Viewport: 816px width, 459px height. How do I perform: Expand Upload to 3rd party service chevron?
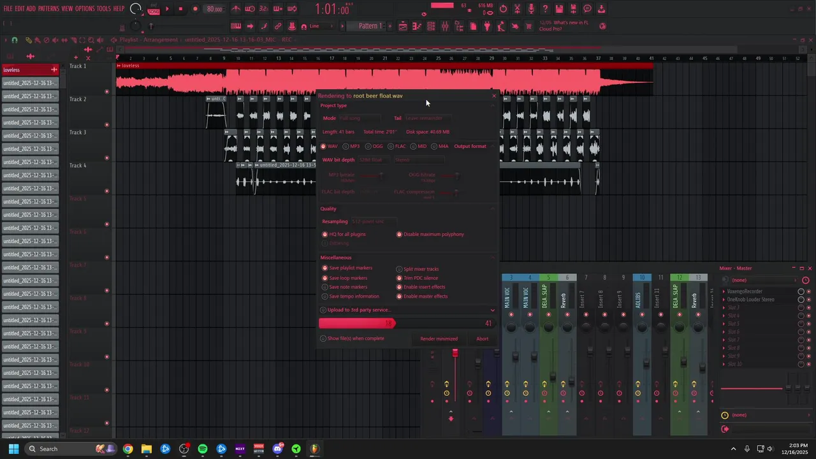(x=492, y=310)
